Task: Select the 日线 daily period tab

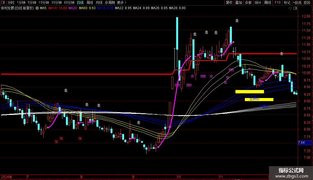Action: (80, 2)
